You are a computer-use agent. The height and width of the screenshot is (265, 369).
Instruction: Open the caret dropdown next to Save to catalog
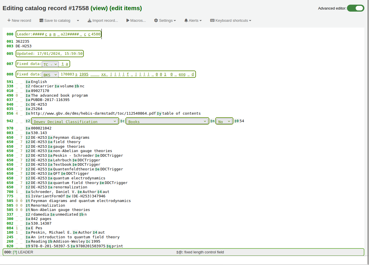click(78, 20)
